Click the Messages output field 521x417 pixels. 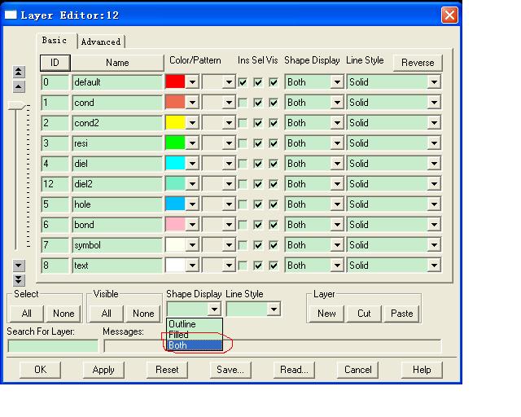pyautogui.click(x=273, y=346)
